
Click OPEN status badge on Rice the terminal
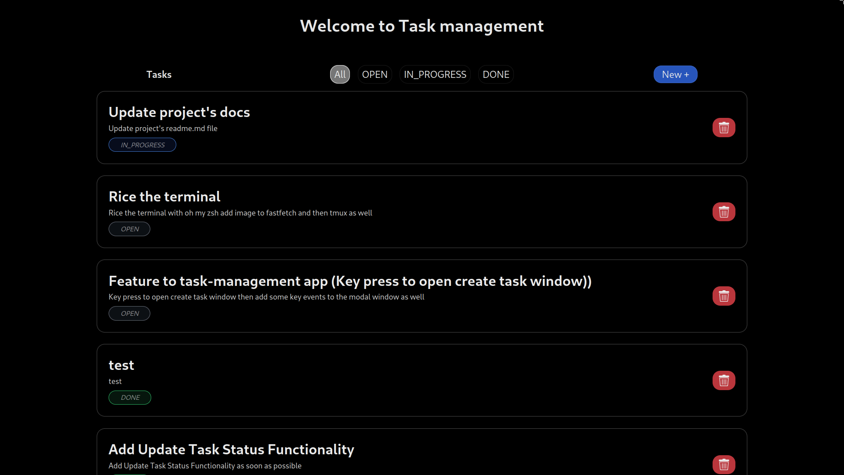click(129, 229)
